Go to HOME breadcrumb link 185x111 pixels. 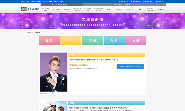point(29,32)
